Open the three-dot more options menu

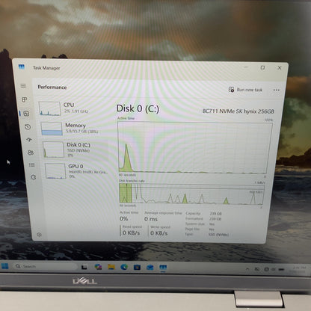tap(276, 90)
